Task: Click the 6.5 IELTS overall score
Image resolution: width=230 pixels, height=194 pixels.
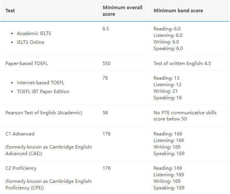Action: point(106,29)
